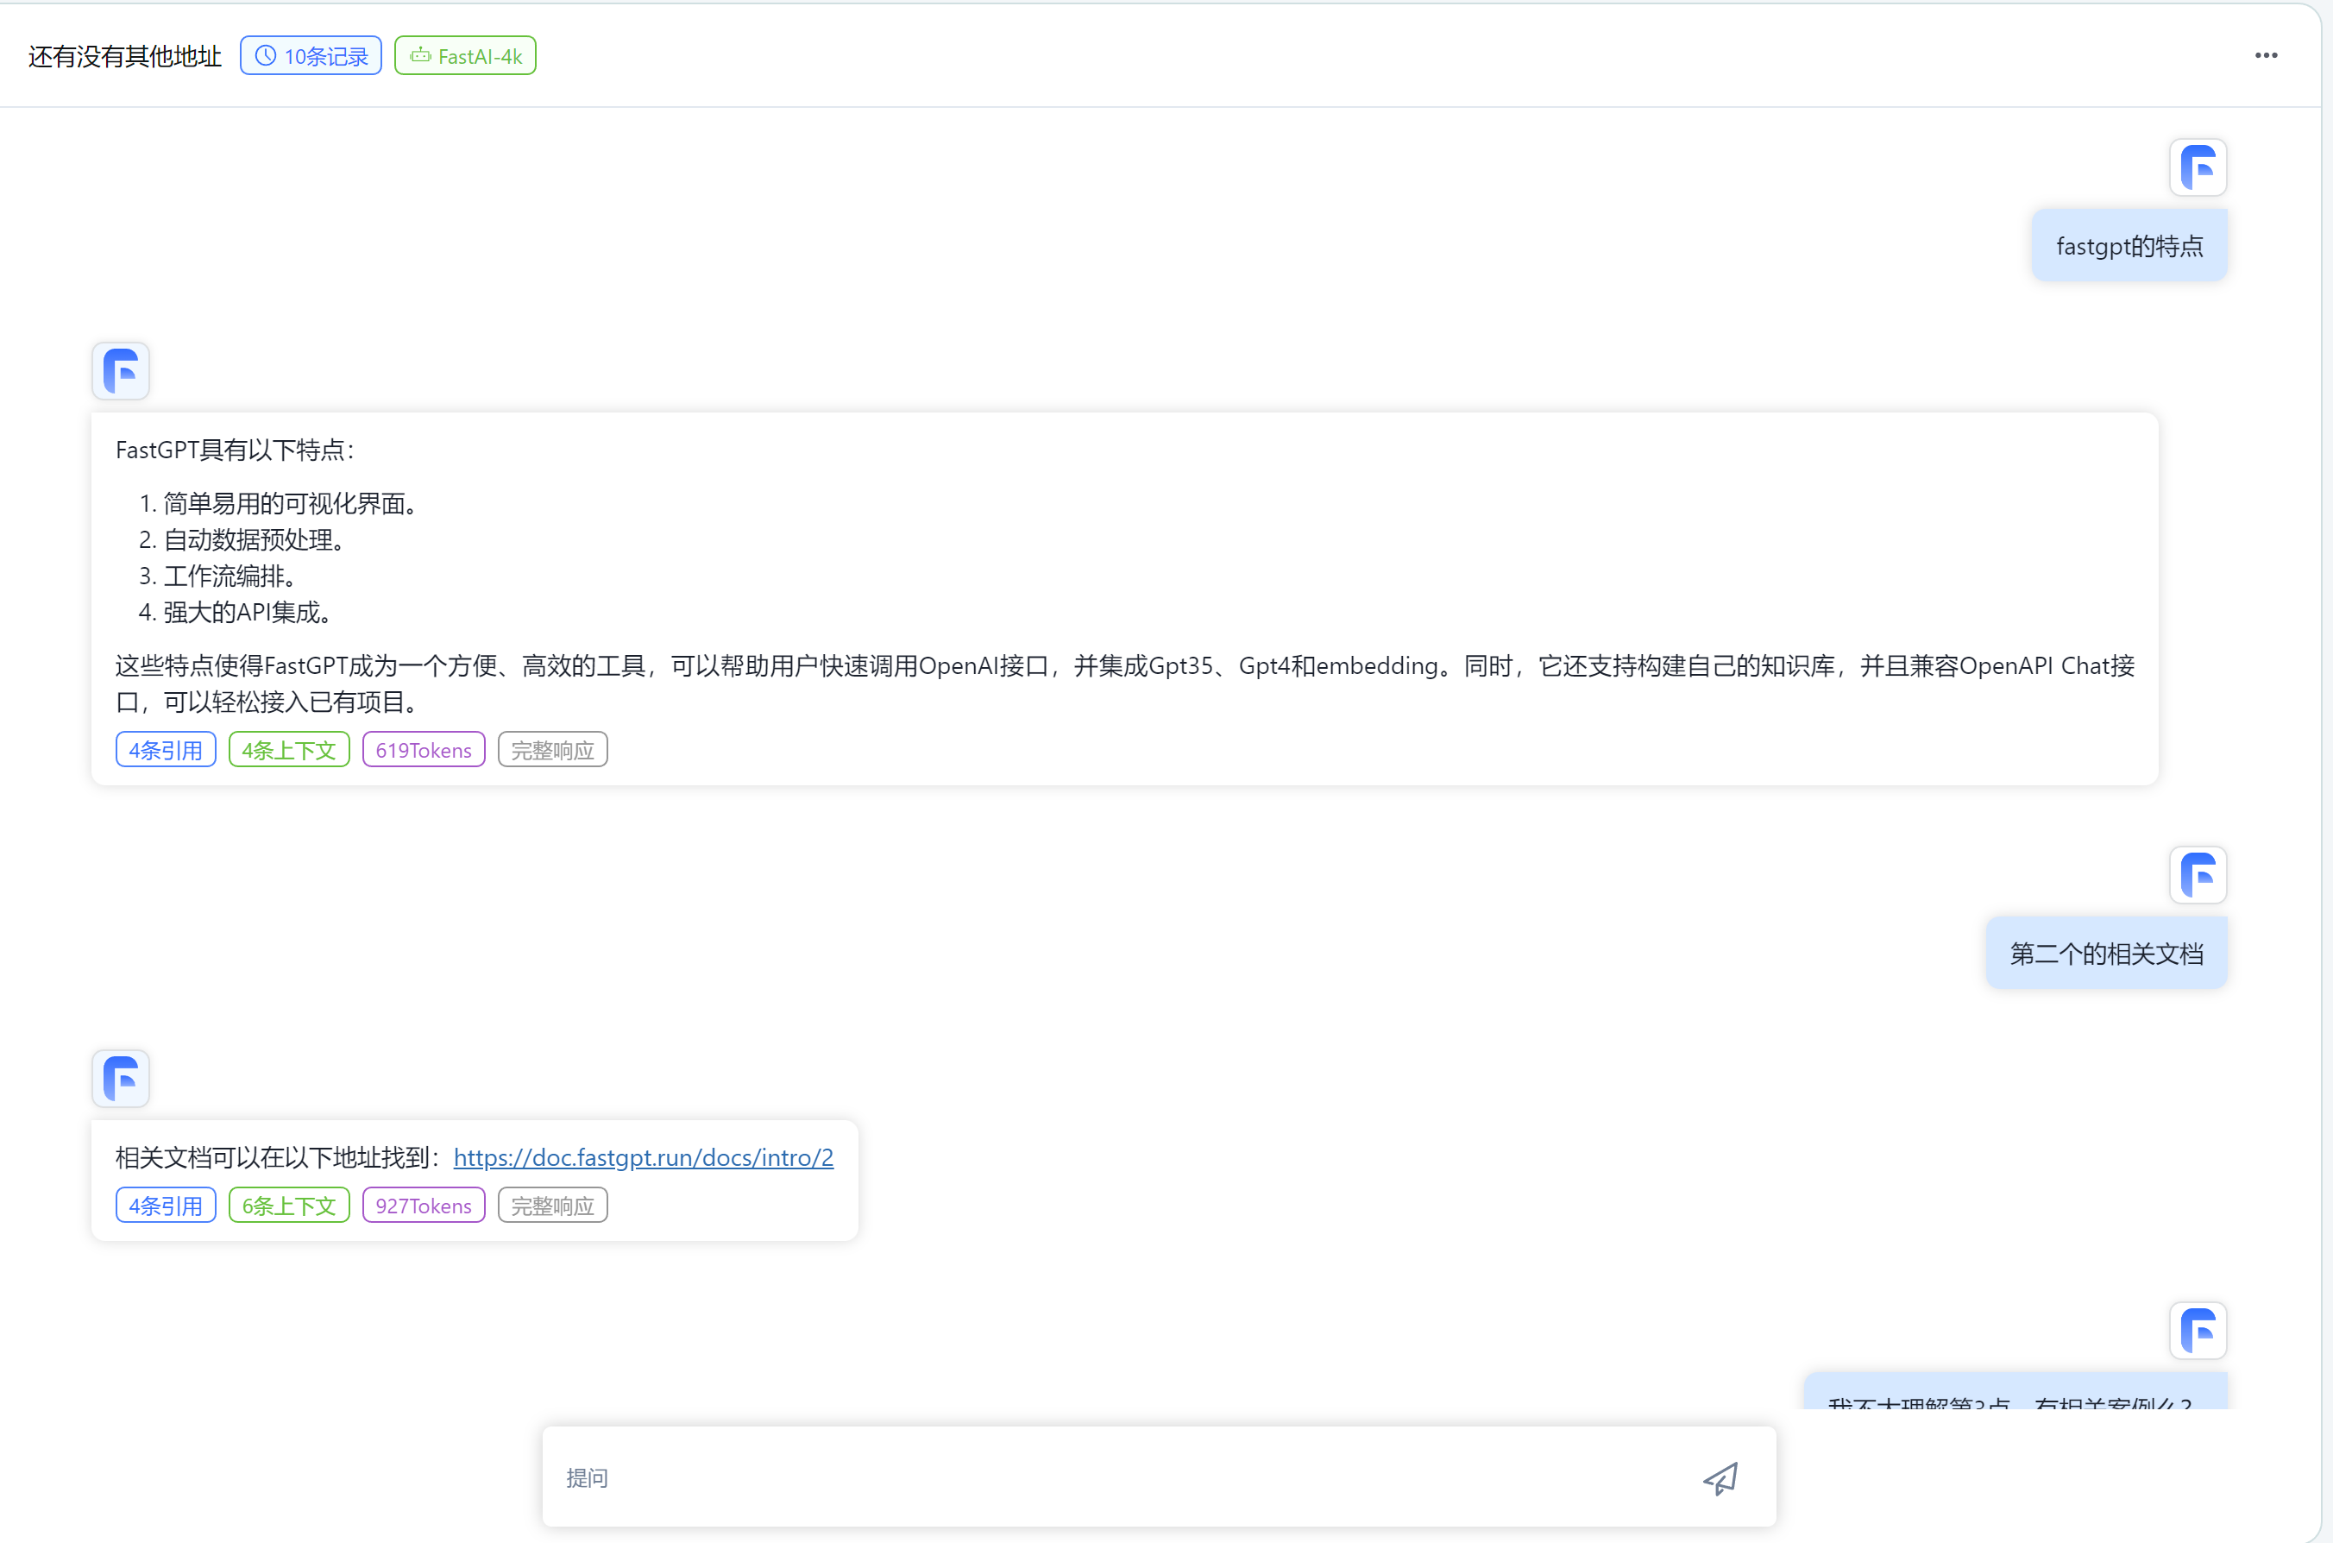Open the 10条记录 history tag
The image size is (2333, 1543).
[x=311, y=56]
